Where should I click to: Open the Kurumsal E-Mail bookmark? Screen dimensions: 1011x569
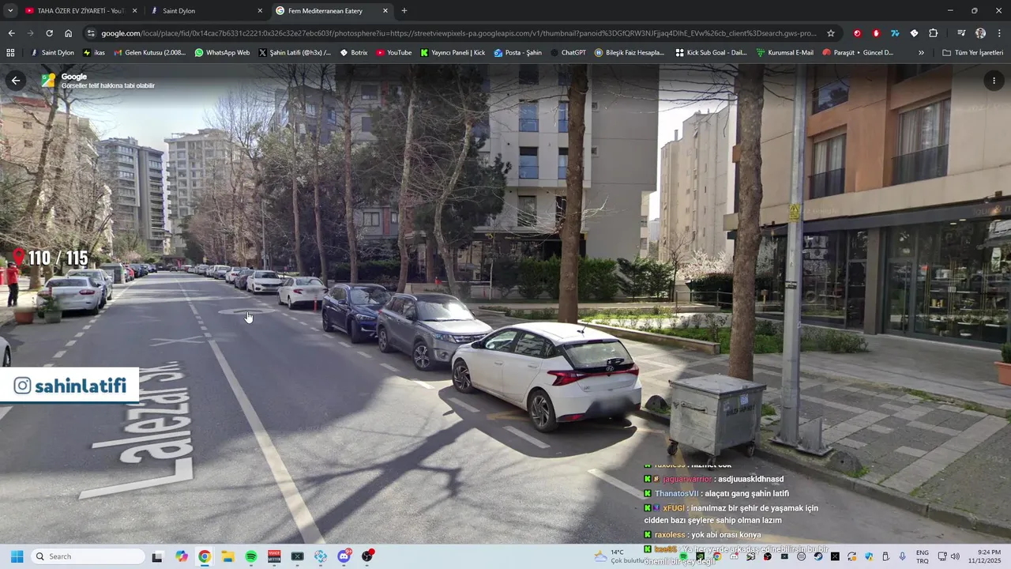[x=785, y=53]
